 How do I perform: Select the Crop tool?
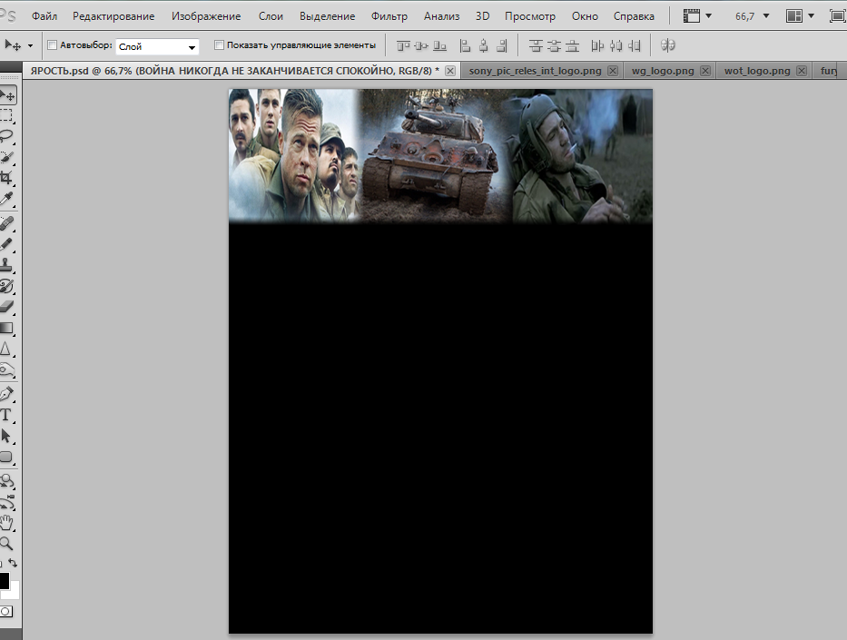(6, 178)
